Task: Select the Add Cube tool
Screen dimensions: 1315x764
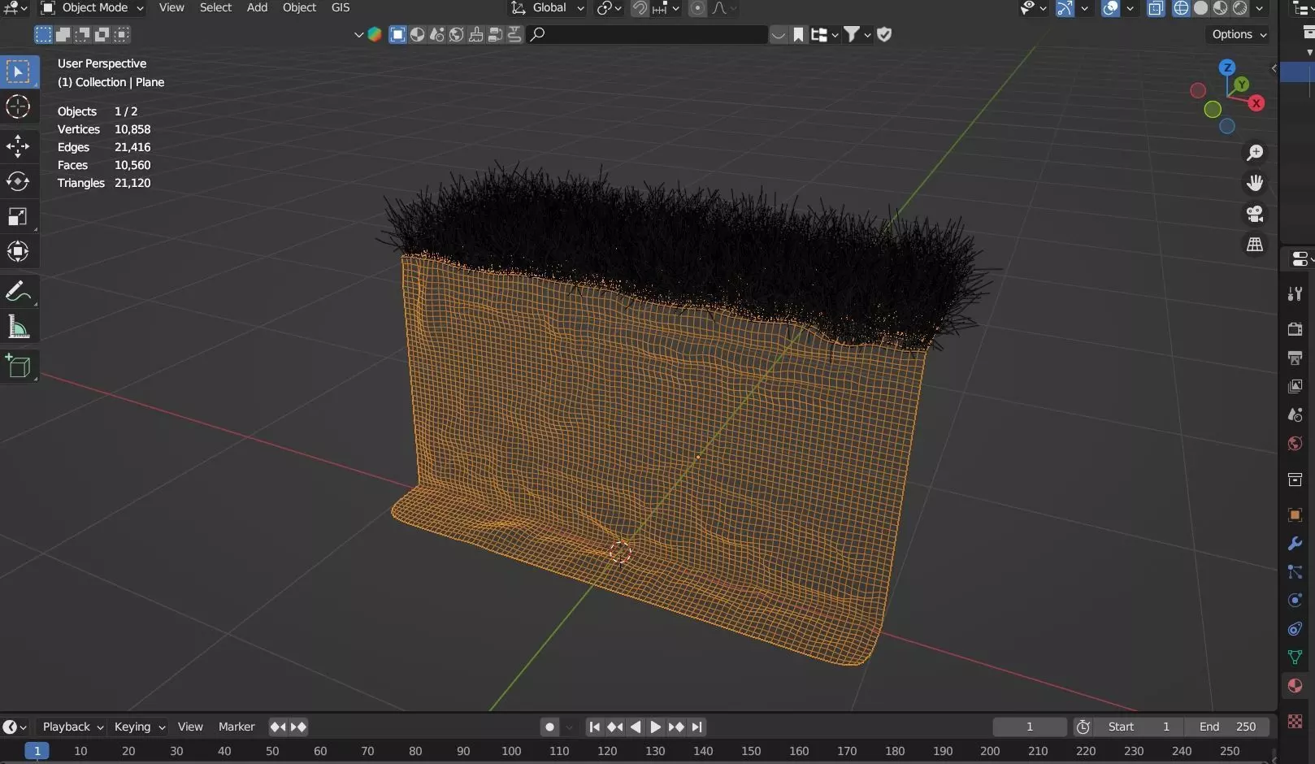Action: click(x=18, y=366)
